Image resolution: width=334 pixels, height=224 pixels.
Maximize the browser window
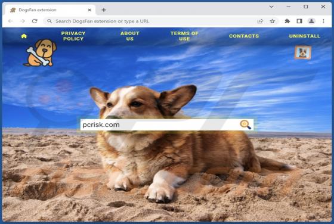point(305,7)
